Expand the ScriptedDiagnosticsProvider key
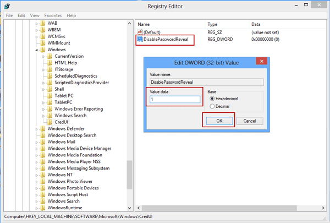This screenshot has height=223, width=330. (43, 83)
